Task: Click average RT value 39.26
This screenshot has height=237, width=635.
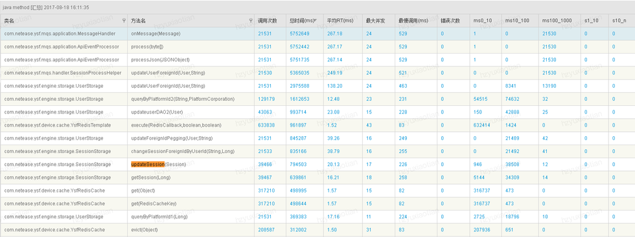Action: (x=333, y=138)
